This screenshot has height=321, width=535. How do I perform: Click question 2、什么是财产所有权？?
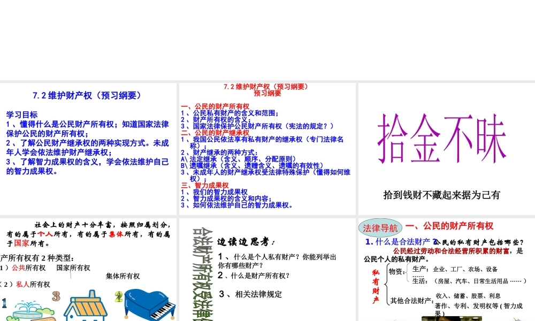254,276
